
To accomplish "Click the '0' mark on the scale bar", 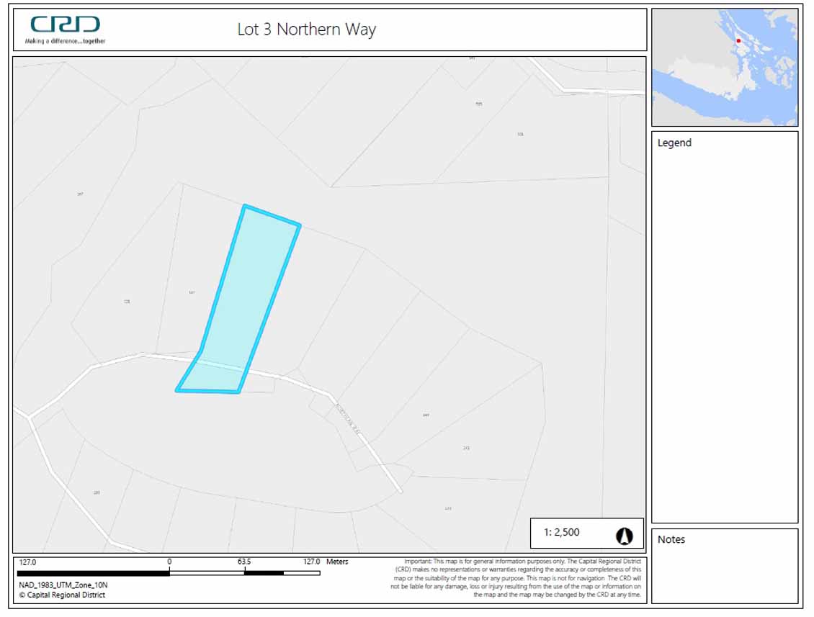I will pos(169,562).
